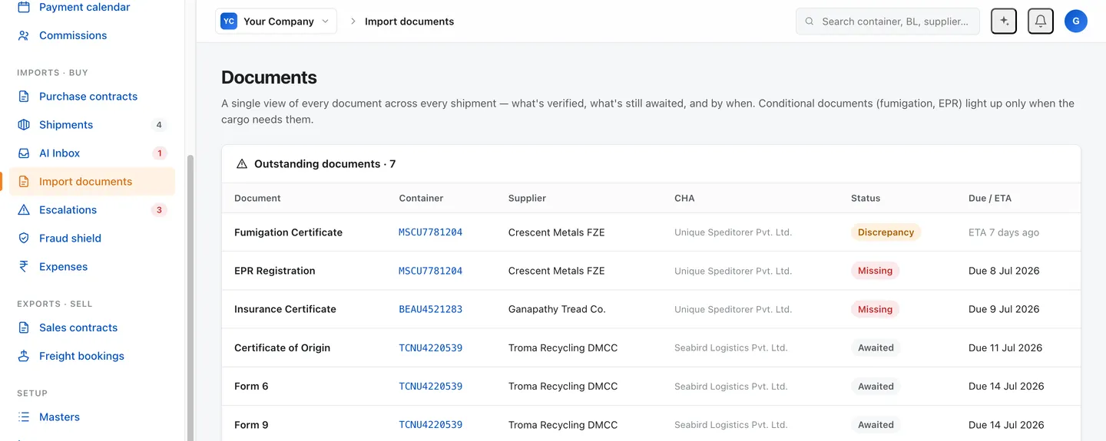Viewport: 1106px width, 441px height.
Task: Open Expenses page
Action: pos(92,267)
